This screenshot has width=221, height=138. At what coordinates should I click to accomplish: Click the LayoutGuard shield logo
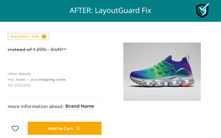click(202, 11)
